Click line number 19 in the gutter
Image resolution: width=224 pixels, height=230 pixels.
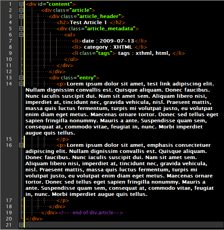[x=9, y=212]
